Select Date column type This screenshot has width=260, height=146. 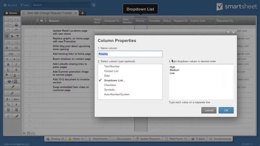[107, 76]
